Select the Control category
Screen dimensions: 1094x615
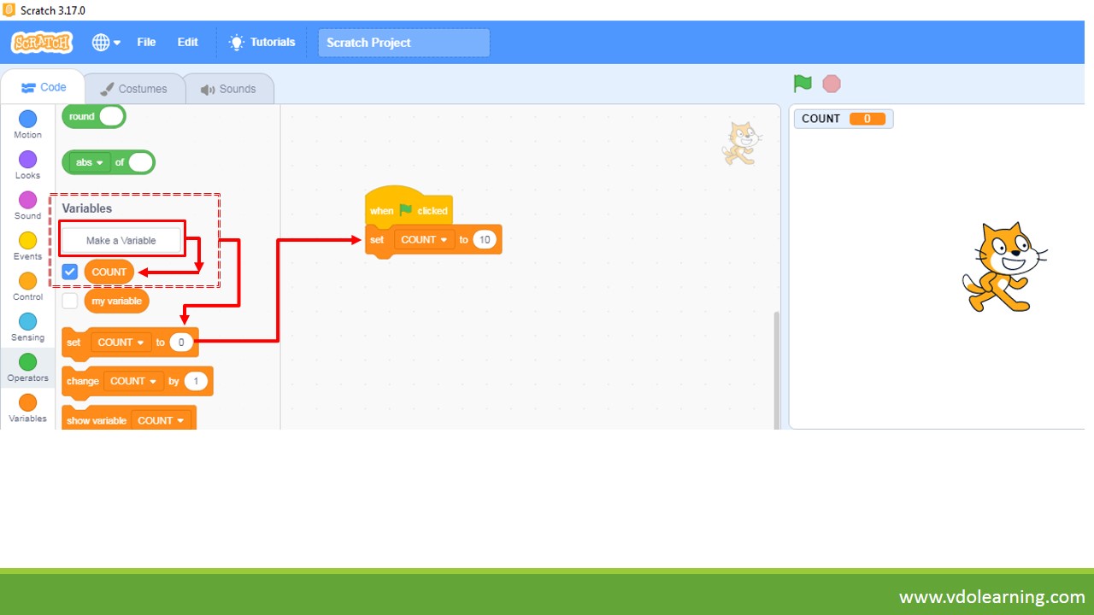tap(27, 287)
